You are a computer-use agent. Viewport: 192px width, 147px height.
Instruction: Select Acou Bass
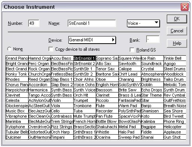pos(62,58)
